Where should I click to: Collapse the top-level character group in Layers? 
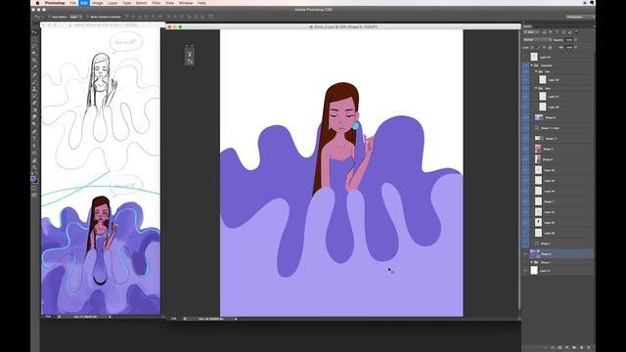coord(532,66)
